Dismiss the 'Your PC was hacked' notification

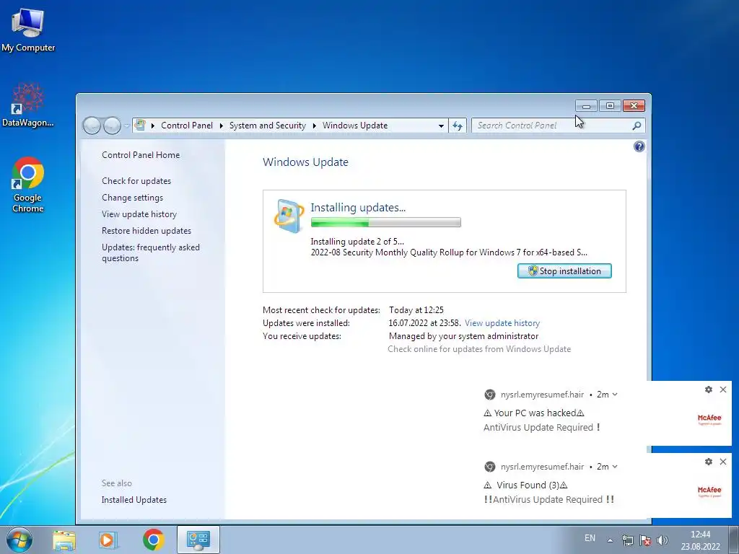coord(723,390)
